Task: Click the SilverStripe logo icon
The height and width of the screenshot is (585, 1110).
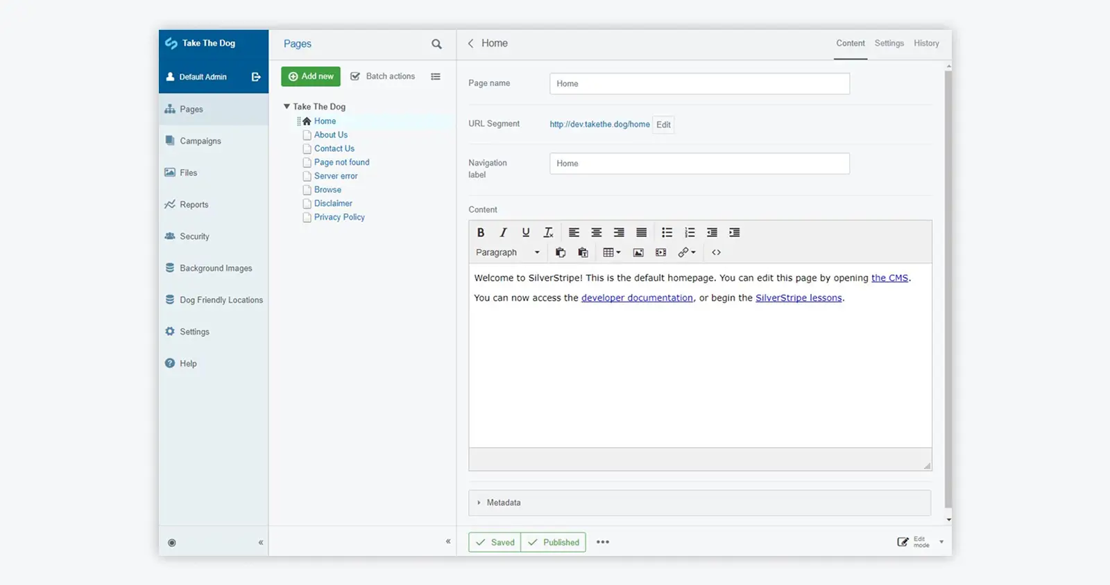Action: pyautogui.click(x=171, y=44)
